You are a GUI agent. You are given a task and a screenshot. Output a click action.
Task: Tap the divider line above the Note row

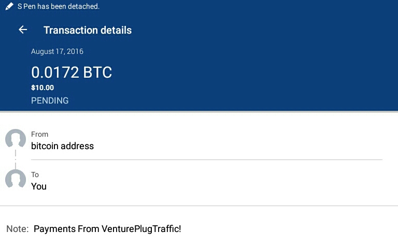point(199,206)
